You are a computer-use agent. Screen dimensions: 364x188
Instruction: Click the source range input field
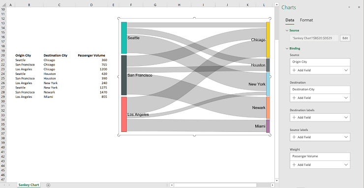[314, 38]
